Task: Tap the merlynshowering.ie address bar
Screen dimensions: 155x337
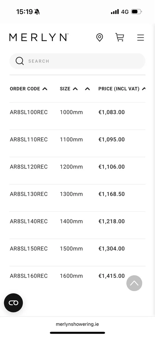Action: (77, 324)
